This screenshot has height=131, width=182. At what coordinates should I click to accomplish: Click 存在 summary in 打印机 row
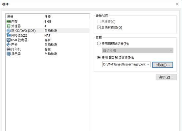(x=48, y=49)
